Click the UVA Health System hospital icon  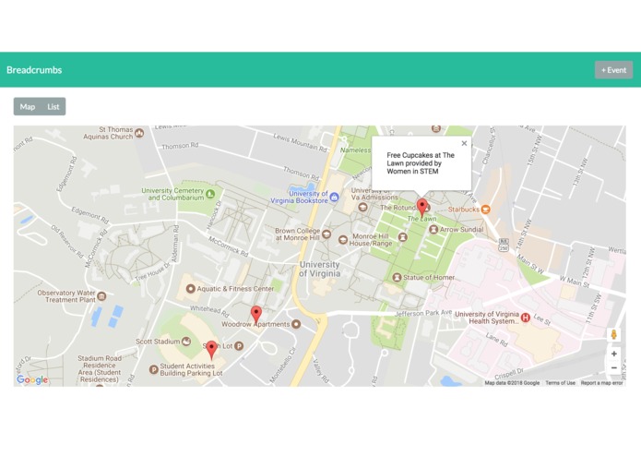click(x=526, y=318)
